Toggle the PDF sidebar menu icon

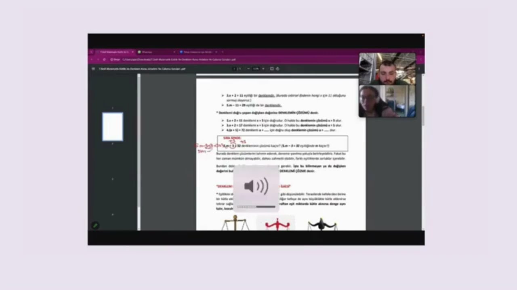tap(93, 68)
